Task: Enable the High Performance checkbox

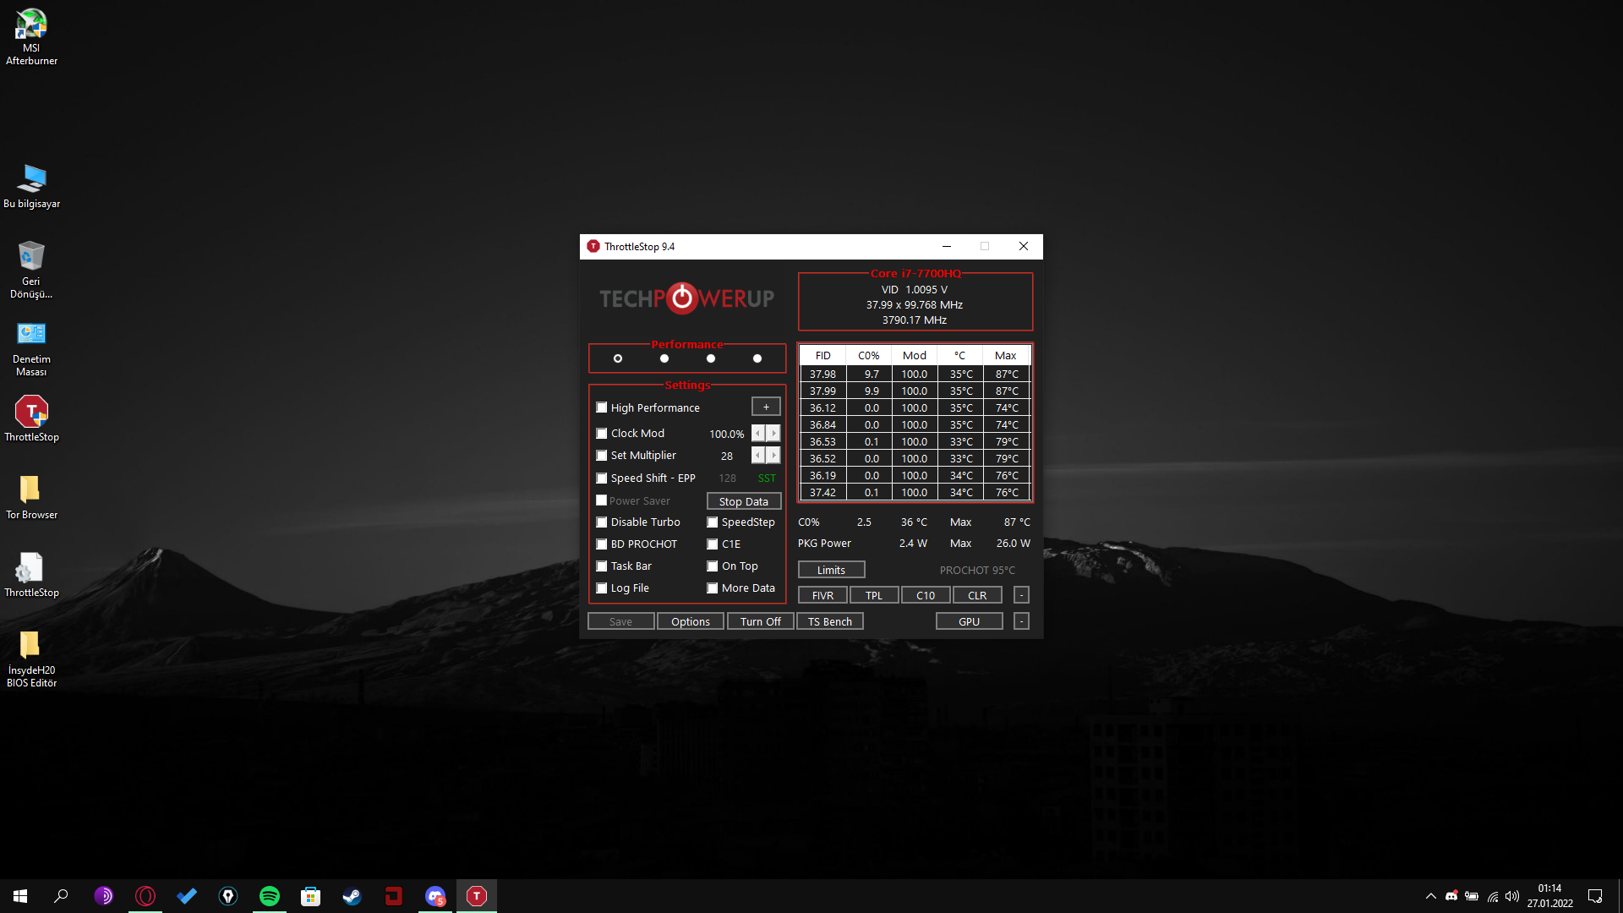Action: coord(602,407)
